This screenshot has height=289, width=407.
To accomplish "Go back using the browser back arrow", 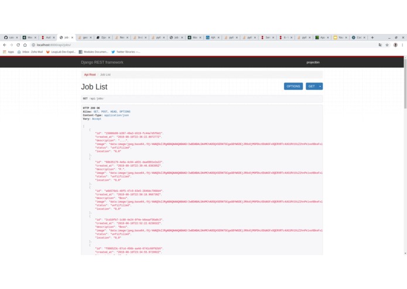I will point(5,45).
